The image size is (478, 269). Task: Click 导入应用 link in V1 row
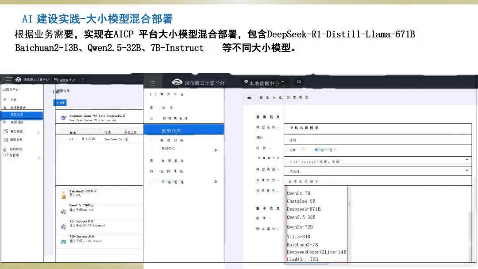point(88,139)
